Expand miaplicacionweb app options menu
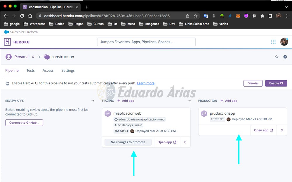The width and height of the screenshot is (292, 182). click(x=185, y=142)
